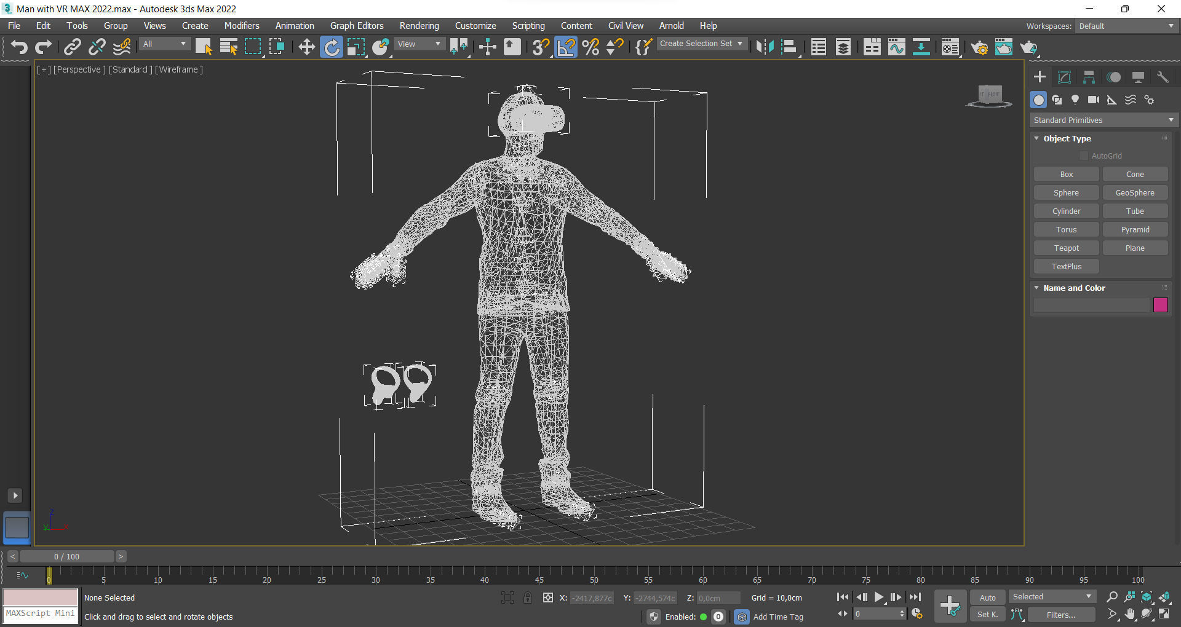Click the Teapot button
1181x627 pixels.
1067,248
